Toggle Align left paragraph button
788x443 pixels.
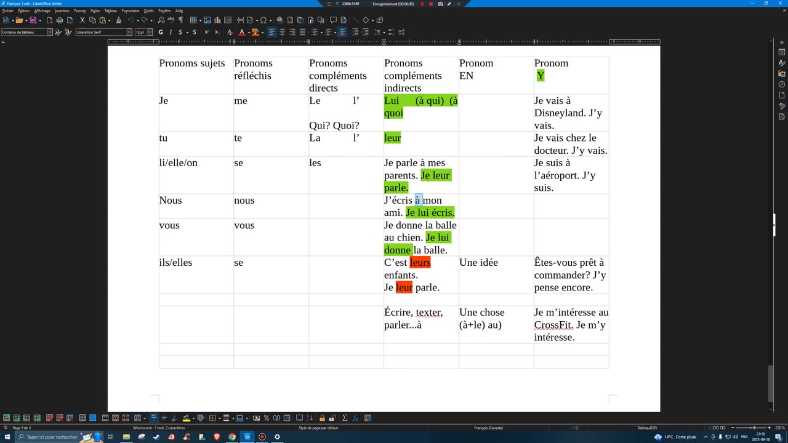pyautogui.click(x=271, y=32)
